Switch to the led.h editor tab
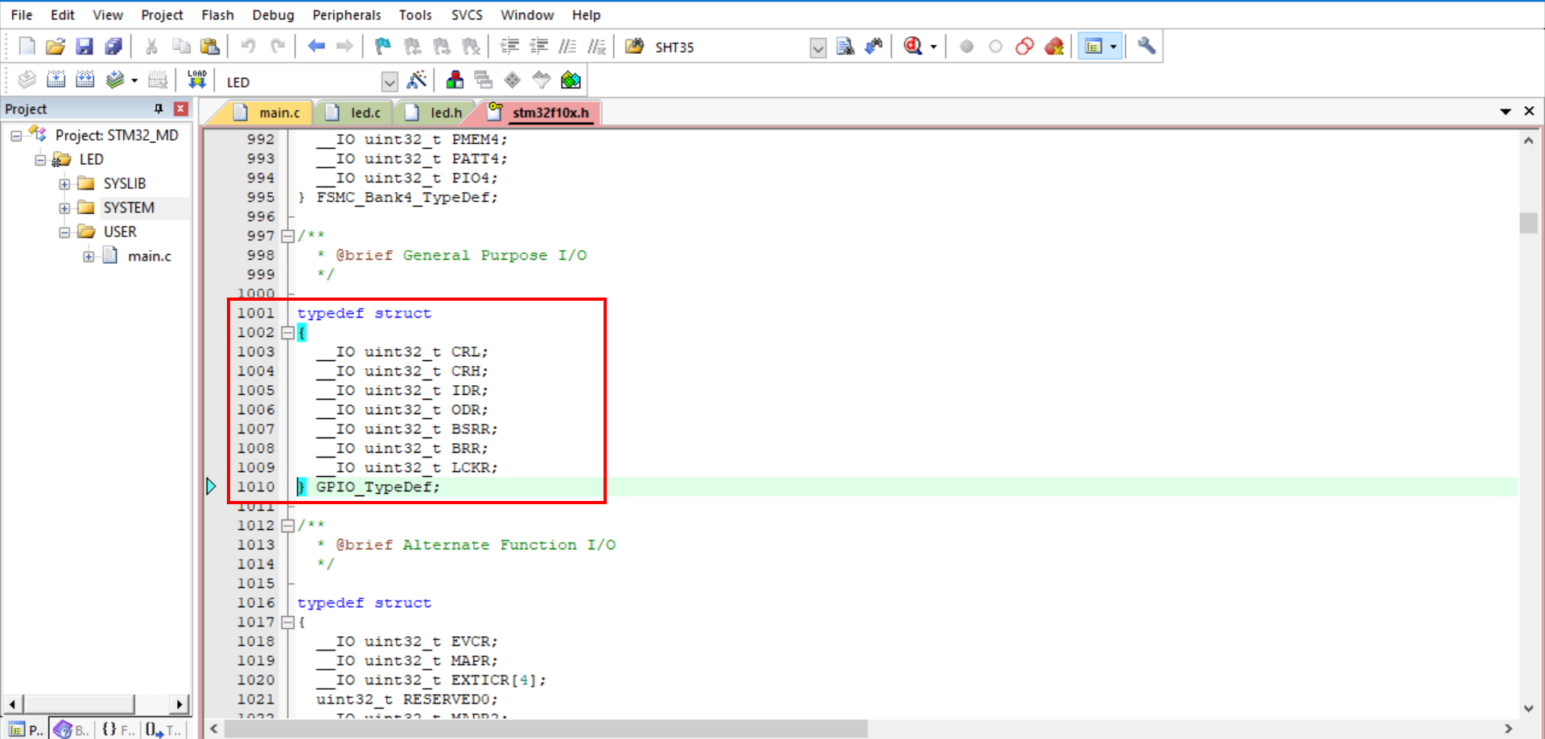This screenshot has height=739, width=1545. pos(435,113)
